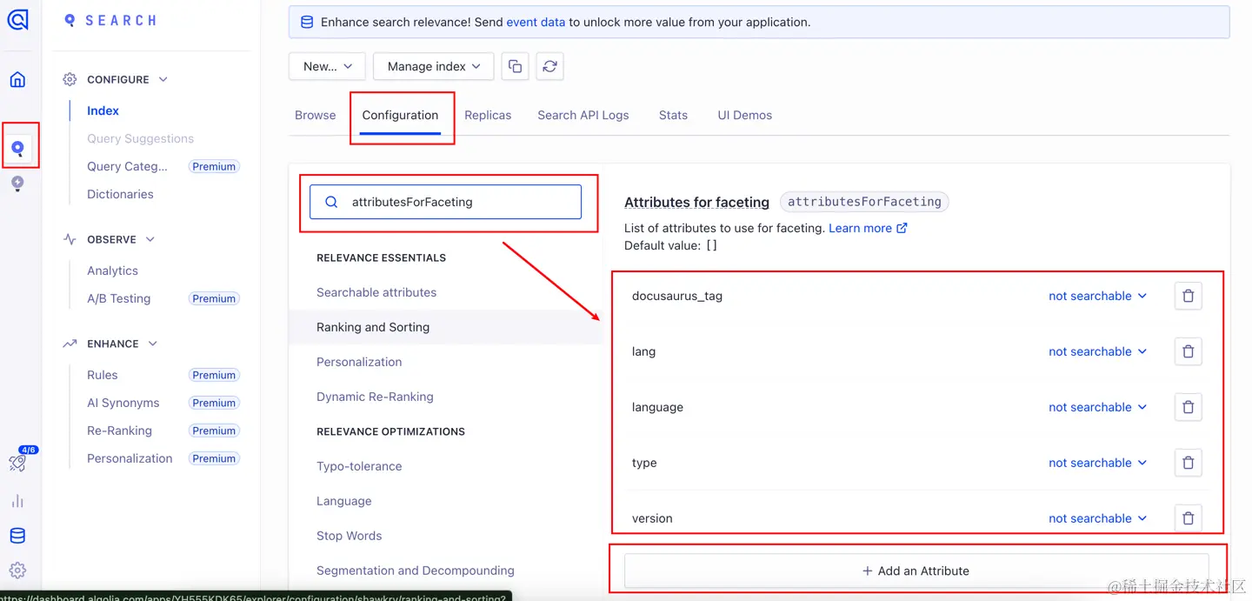Screen dimensions: 1252x601
Task: Click Add an Attribute button
Action: (916, 571)
